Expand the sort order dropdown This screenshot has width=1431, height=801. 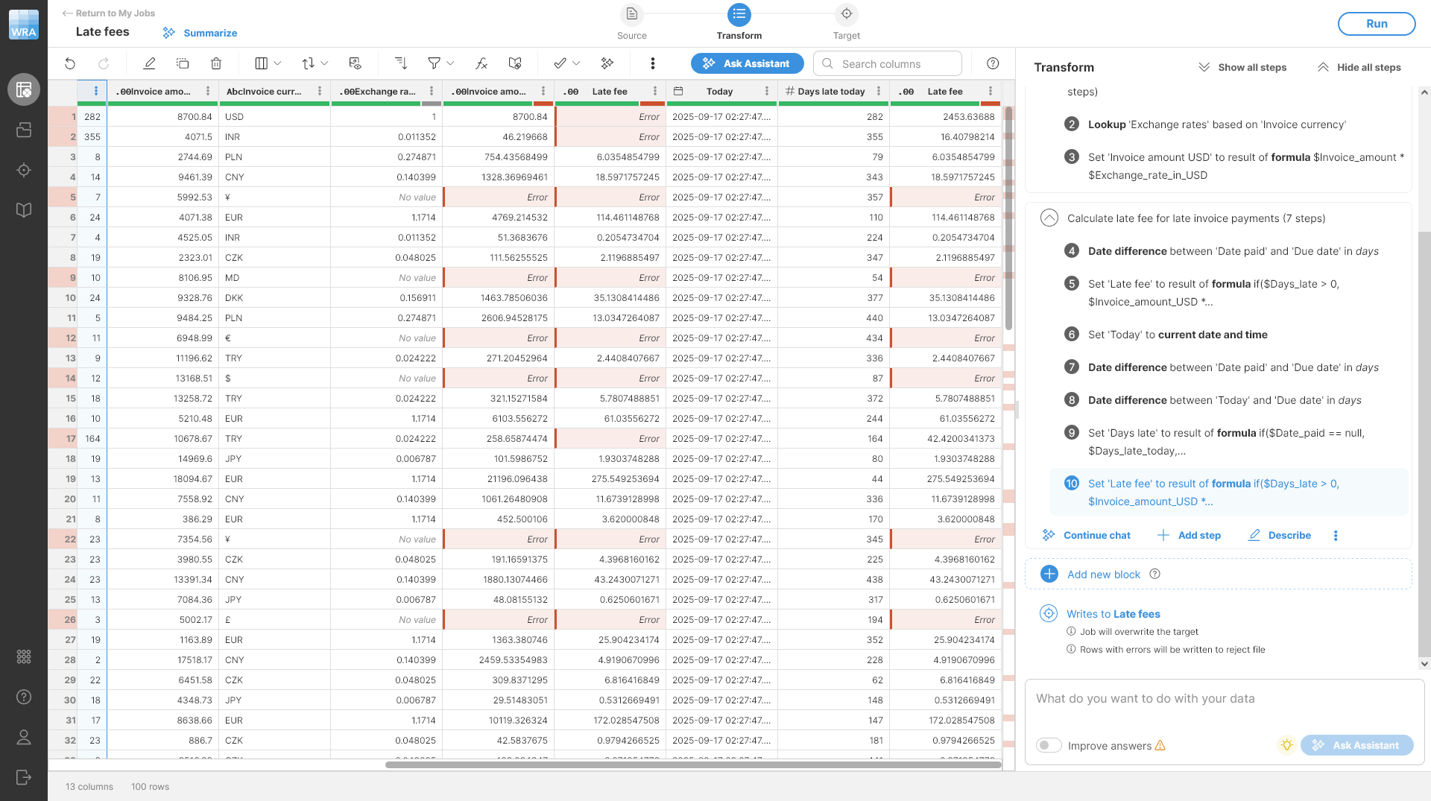pos(315,64)
